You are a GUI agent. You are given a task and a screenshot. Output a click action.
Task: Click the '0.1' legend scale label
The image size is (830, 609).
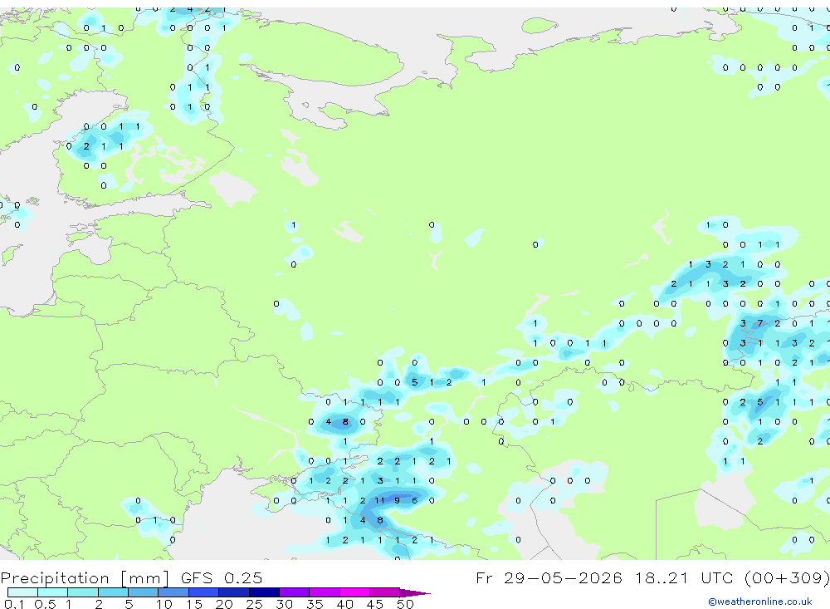point(14,604)
